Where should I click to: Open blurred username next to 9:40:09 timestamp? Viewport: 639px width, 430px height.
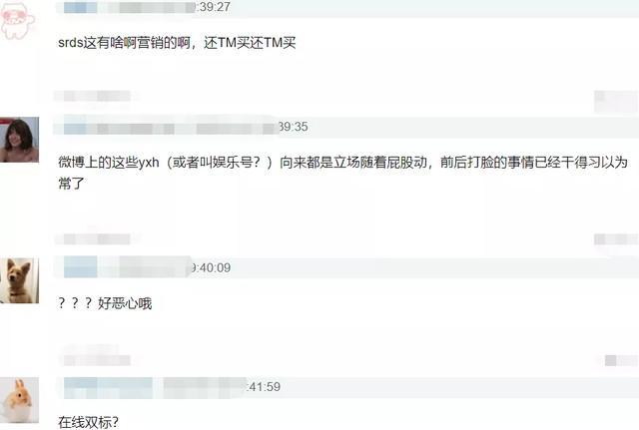click(127, 267)
